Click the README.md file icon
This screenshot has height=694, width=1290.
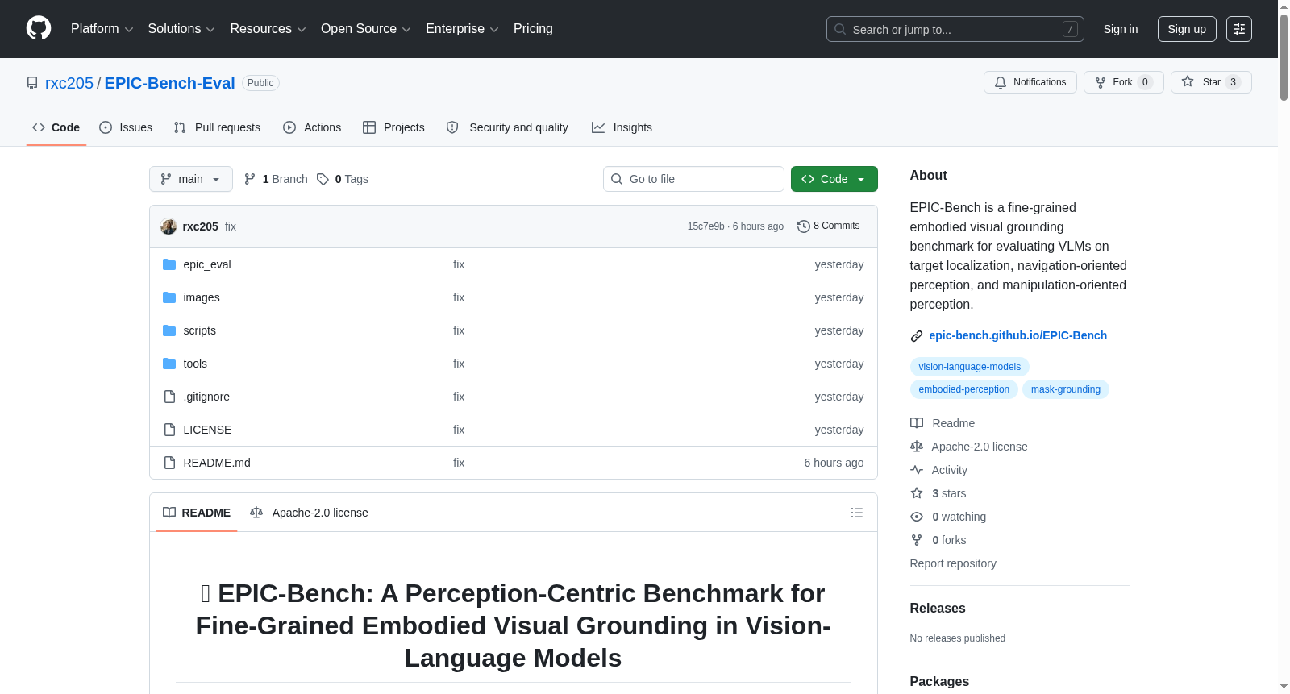(169, 463)
